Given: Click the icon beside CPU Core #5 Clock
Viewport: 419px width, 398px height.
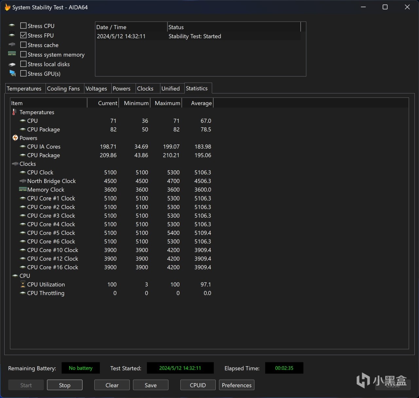Looking at the screenshot, I should coord(23,233).
